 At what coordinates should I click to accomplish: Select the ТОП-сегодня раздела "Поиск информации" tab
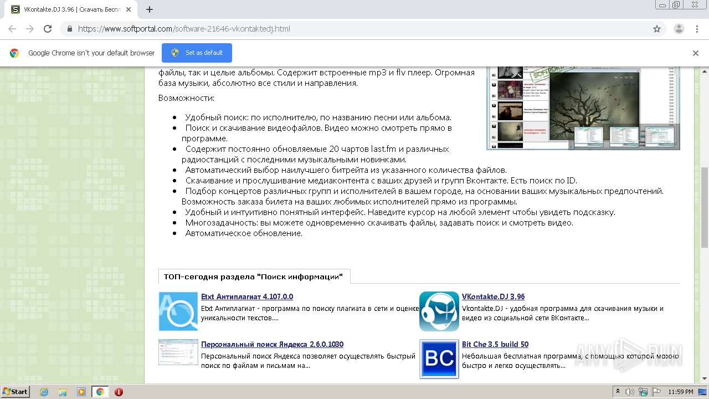point(254,277)
